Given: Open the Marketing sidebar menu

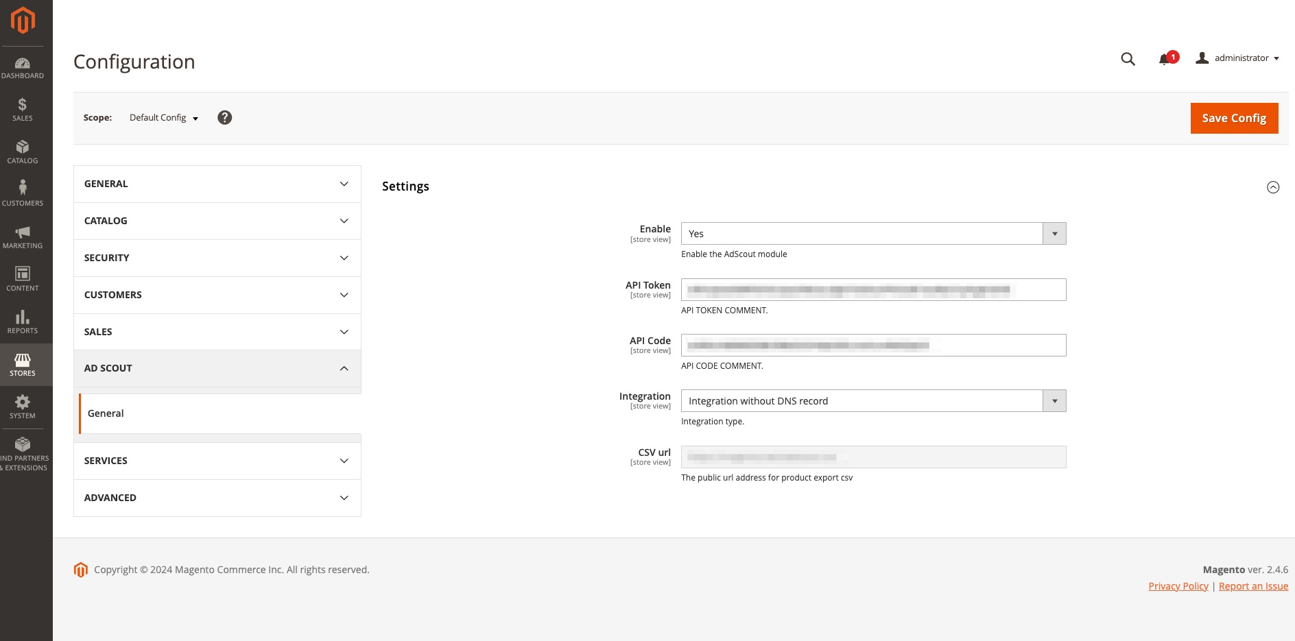Looking at the screenshot, I should tap(23, 237).
